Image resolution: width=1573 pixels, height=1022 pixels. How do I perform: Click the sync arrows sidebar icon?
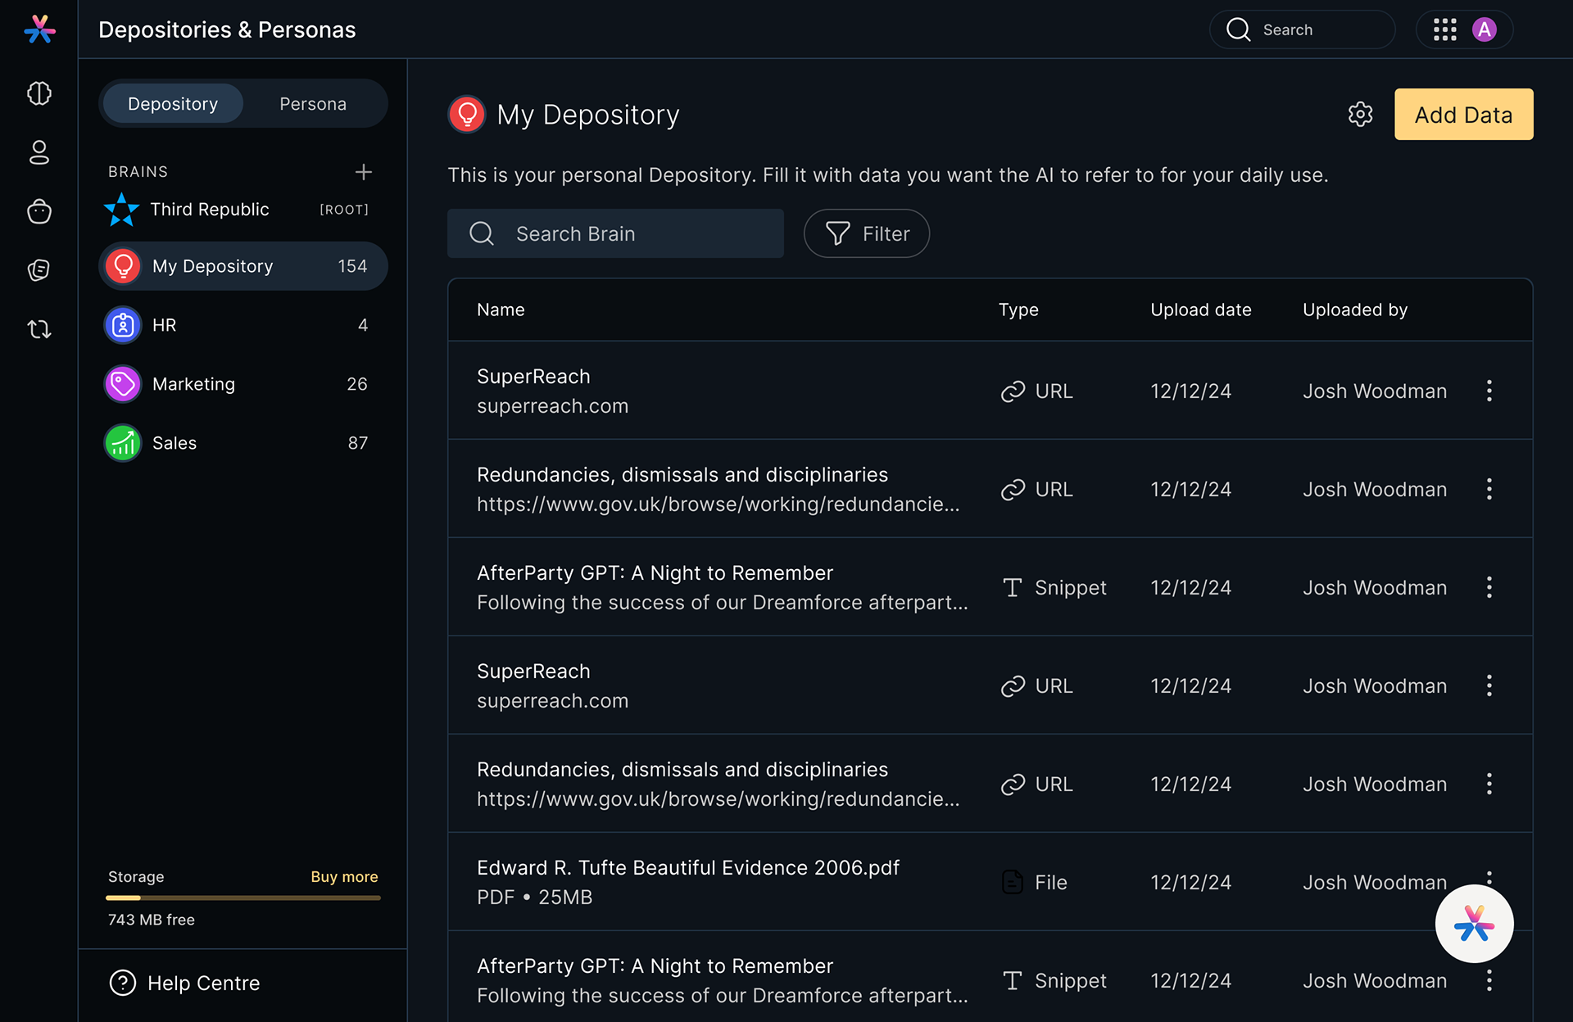[39, 329]
